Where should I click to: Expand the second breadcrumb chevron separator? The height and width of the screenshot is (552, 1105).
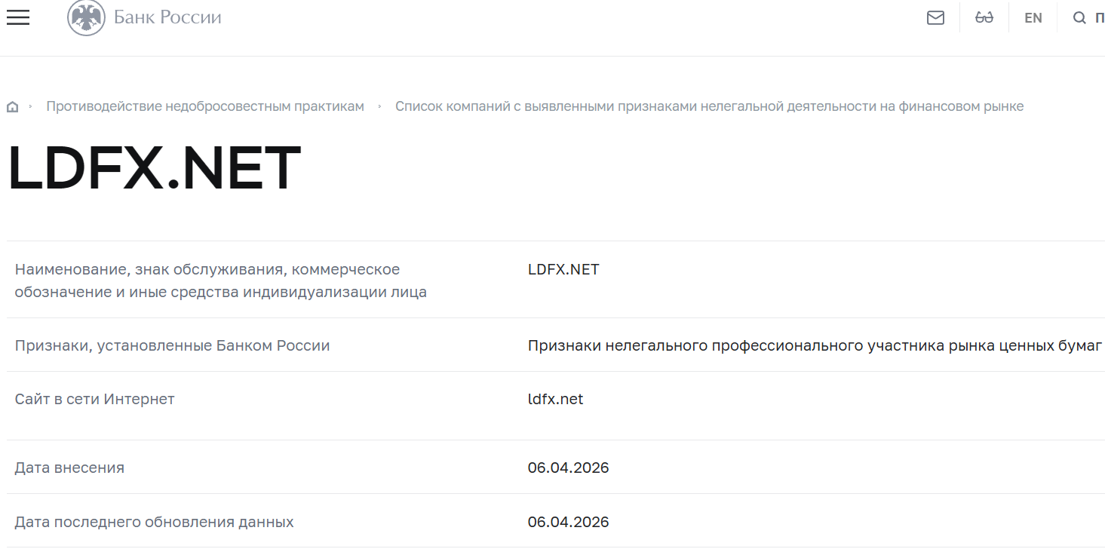tap(380, 106)
